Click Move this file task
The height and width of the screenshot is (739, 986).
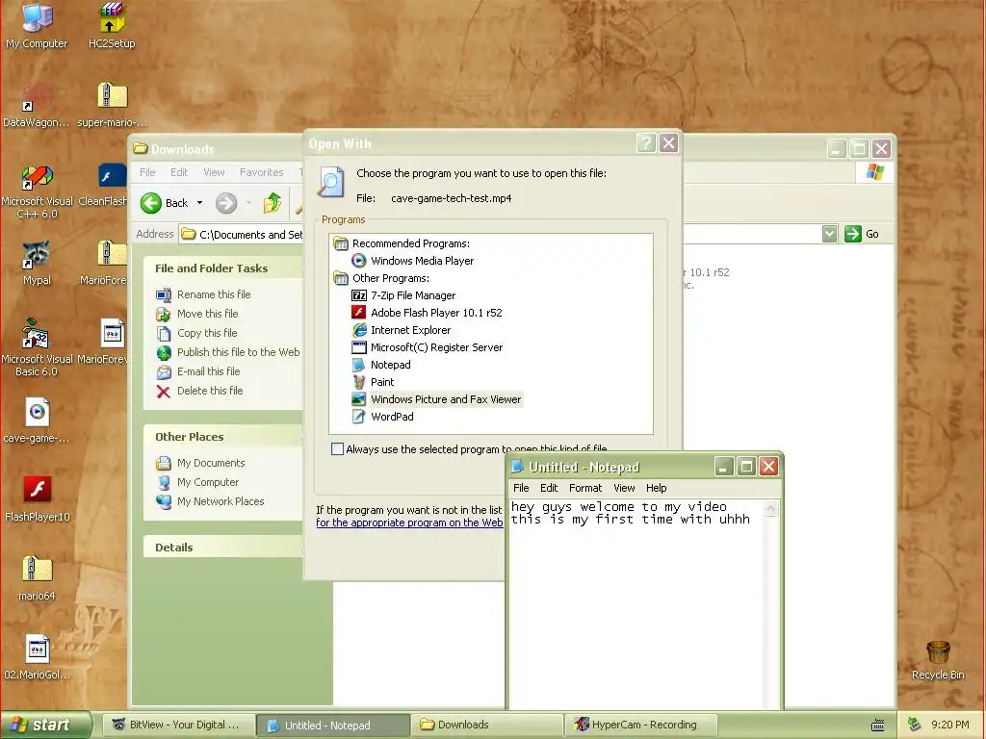pyautogui.click(x=196, y=314)
